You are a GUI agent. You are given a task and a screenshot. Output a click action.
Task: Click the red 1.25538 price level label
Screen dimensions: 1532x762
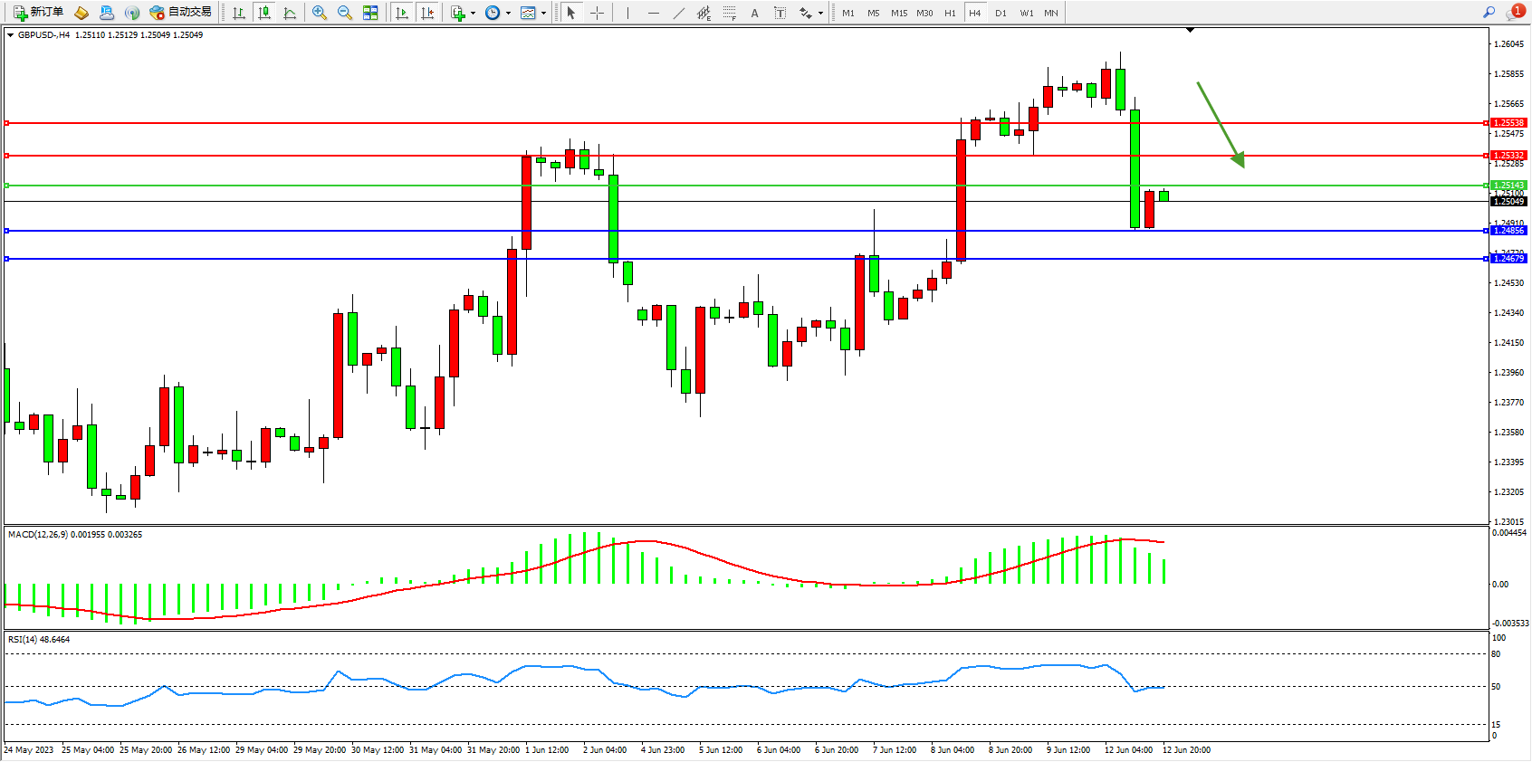click(1508, 123)
